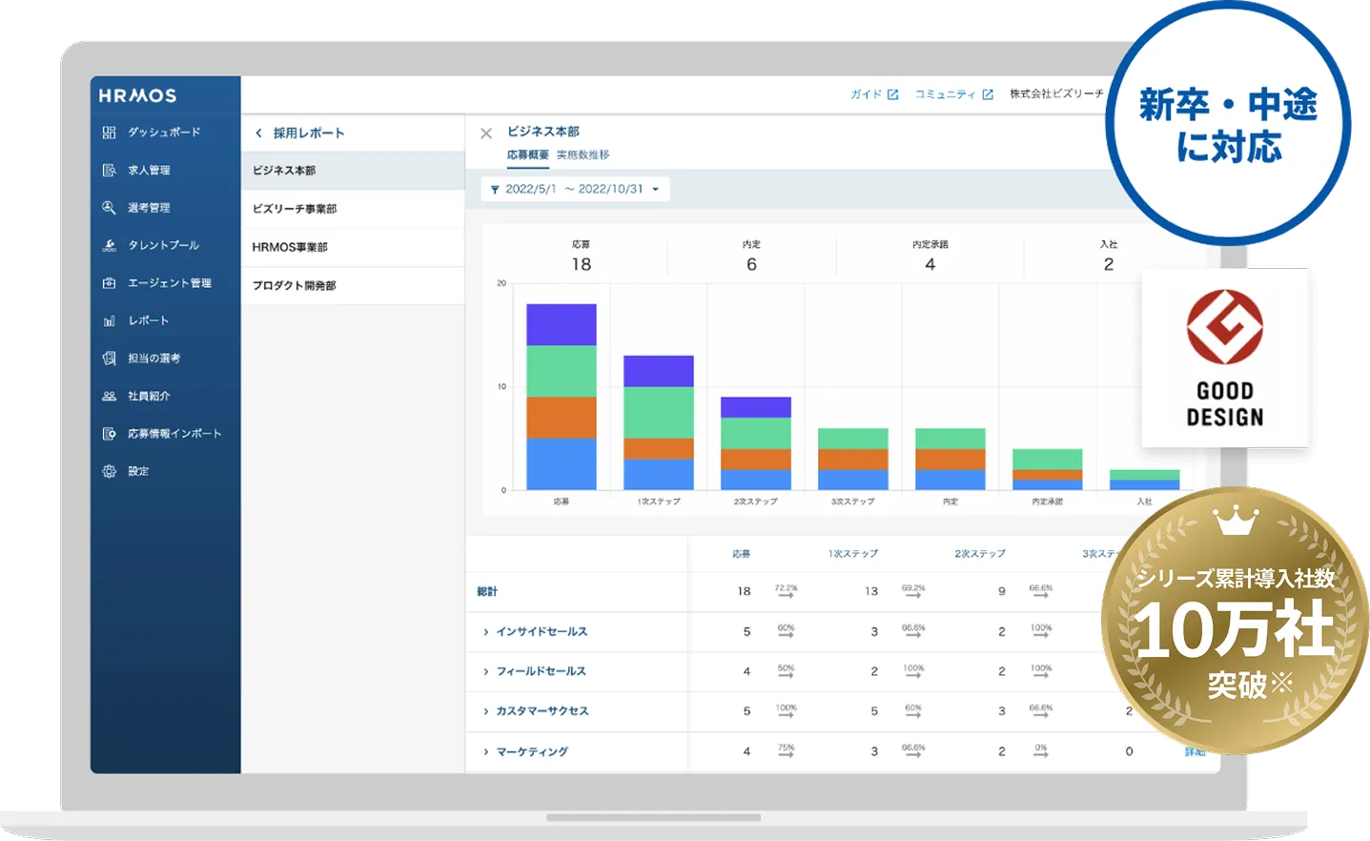
Task: Open the コミュニティ external link
Action: 953,94
